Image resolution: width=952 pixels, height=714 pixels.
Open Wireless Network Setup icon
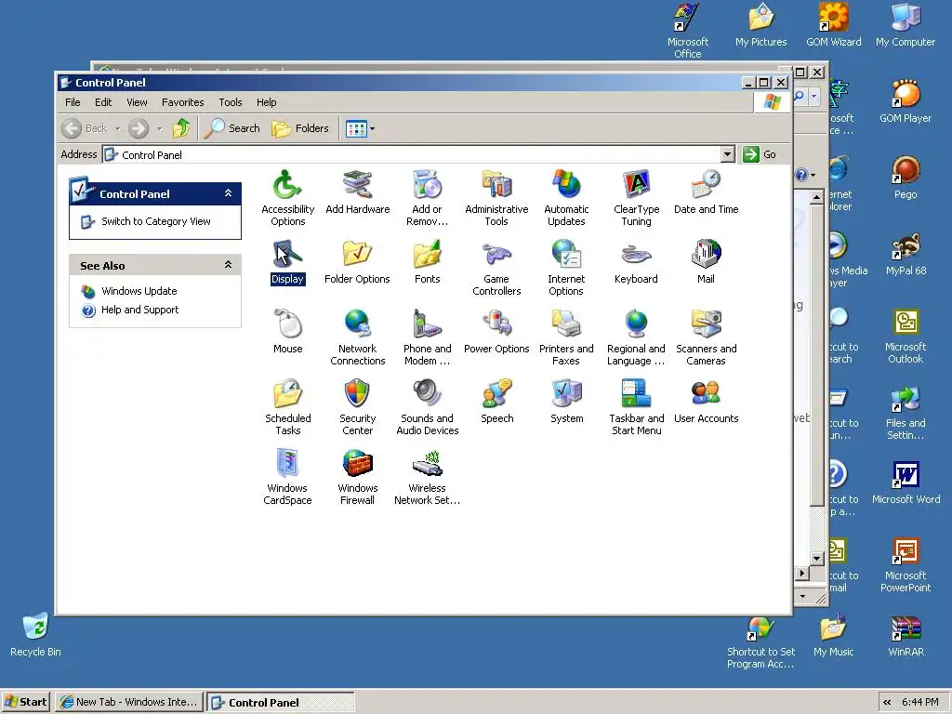(x=427, y=477)
